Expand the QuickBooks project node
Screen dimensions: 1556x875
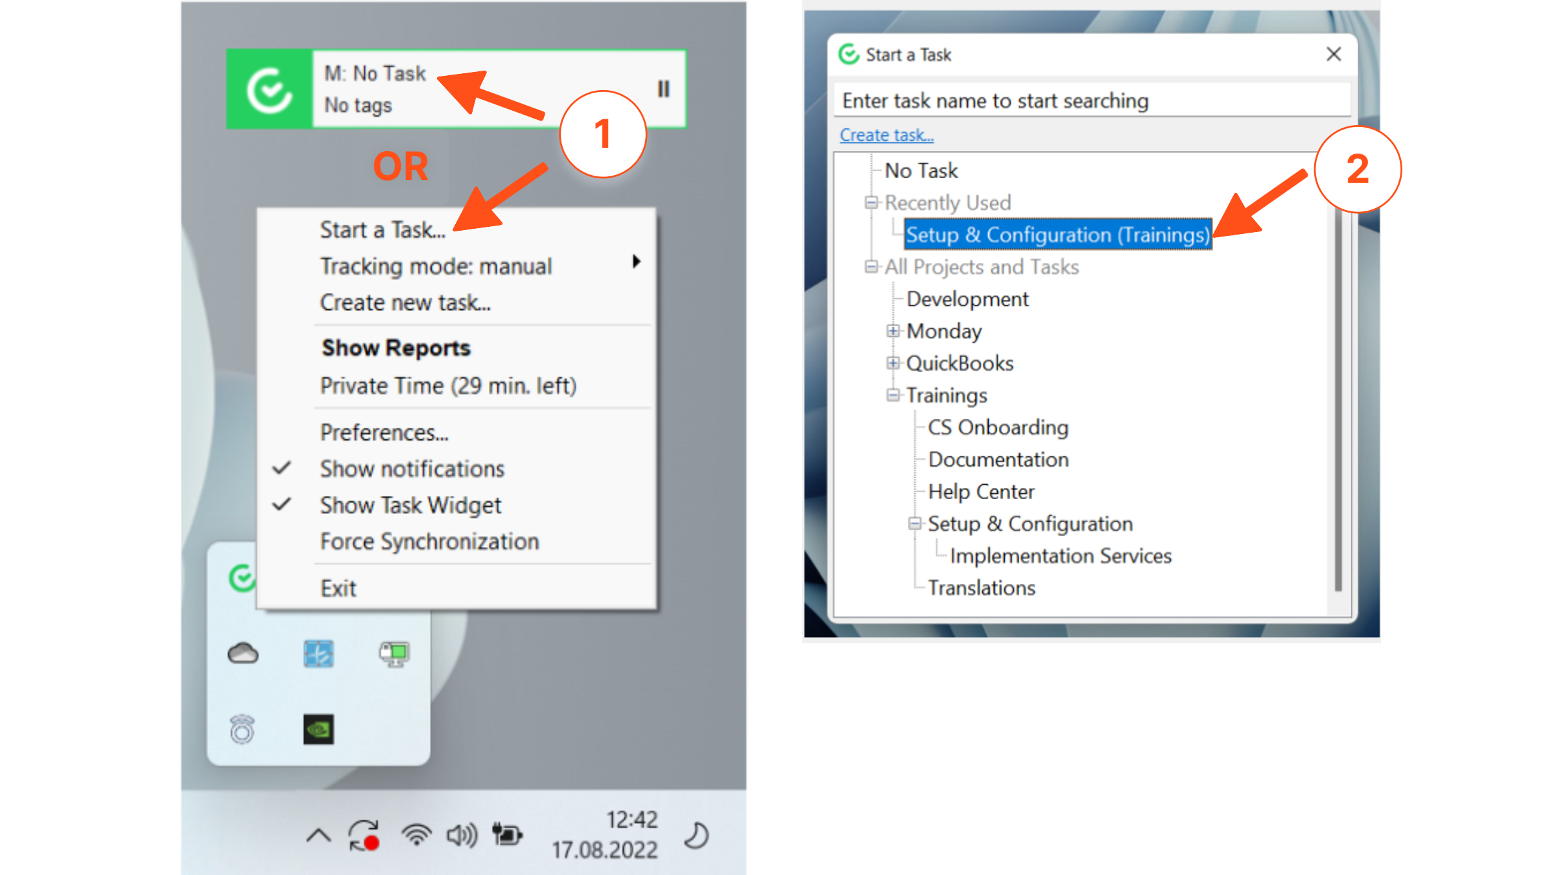click(x=893, y=363)
